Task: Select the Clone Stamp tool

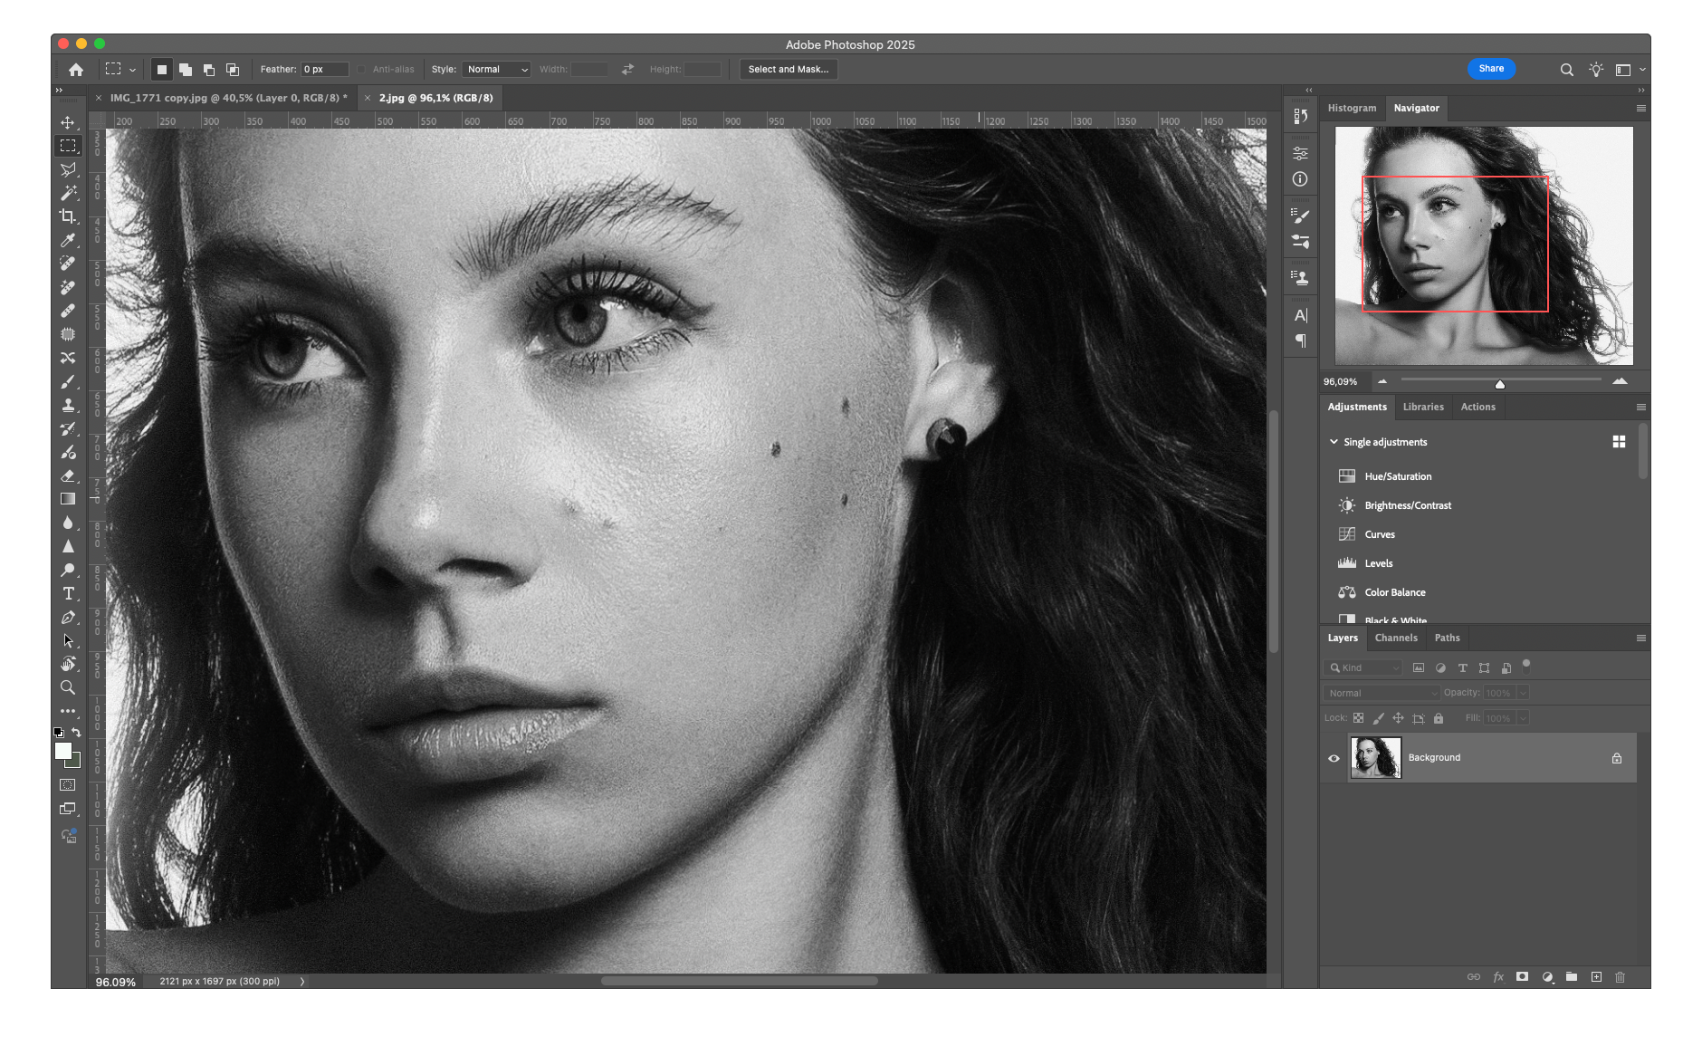Action: [x=68, y=406]
